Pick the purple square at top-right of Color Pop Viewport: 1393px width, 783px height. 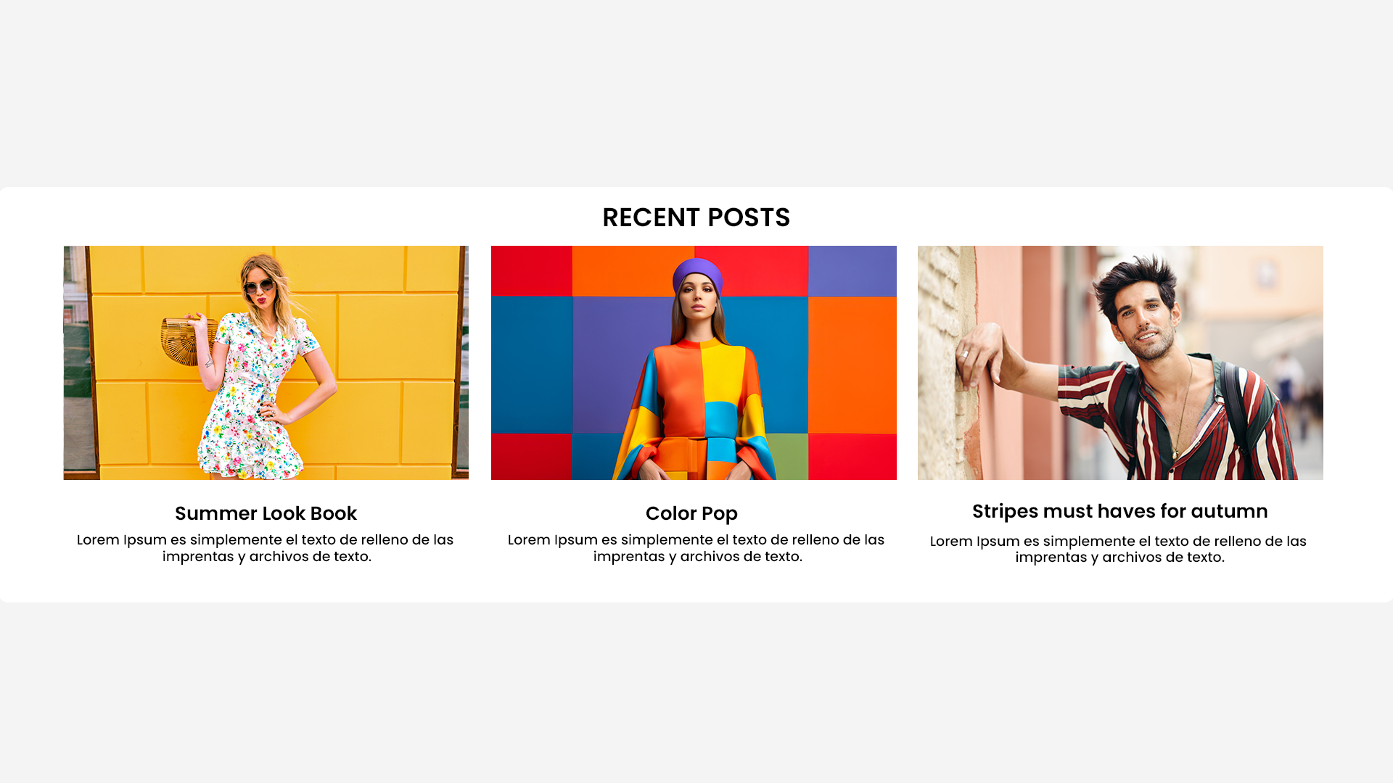(x=852, y=271)
